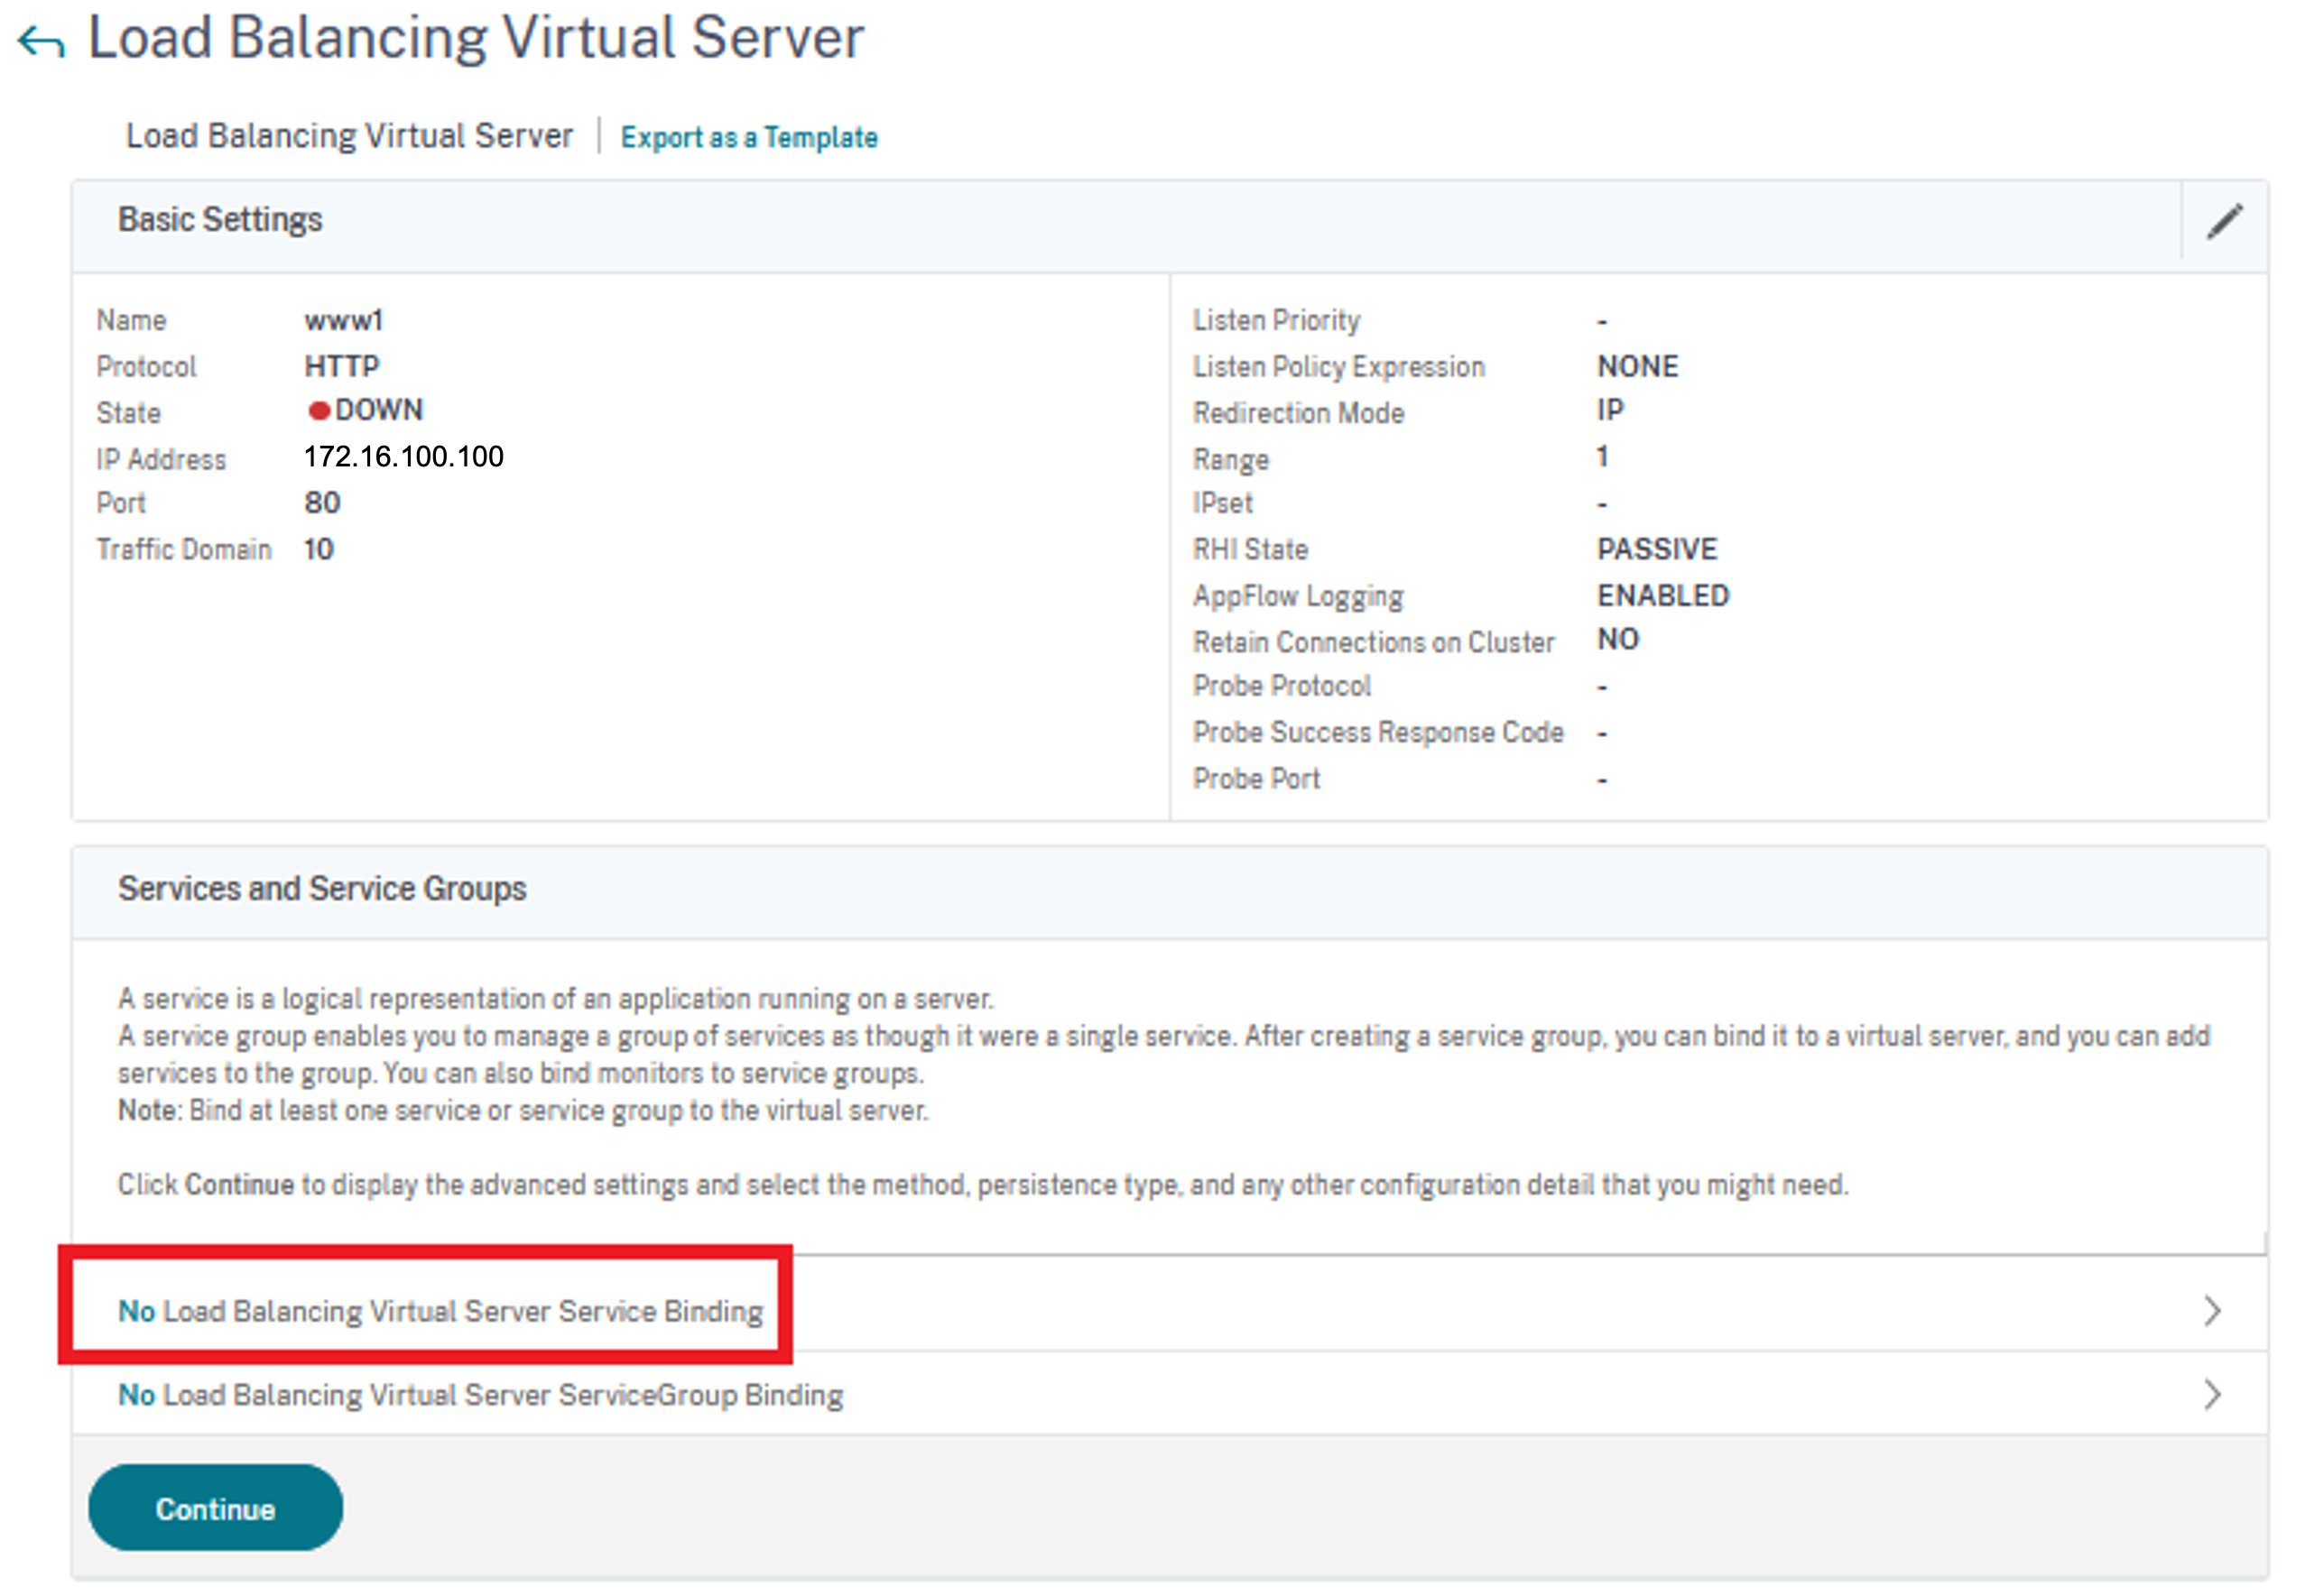Click the www1 name value
Screen dimensions: 2324x1596
click(x=343, y=321)
